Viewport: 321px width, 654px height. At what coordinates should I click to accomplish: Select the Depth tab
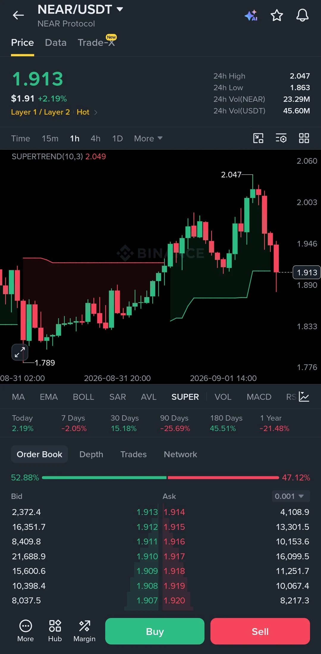(x=91, y=454)
